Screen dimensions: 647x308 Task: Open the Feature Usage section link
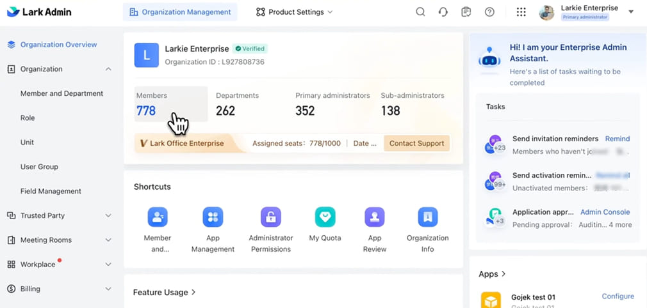(164, 292)
